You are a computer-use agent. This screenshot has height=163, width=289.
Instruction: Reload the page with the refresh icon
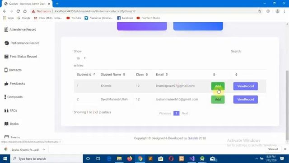pos(18,11)
